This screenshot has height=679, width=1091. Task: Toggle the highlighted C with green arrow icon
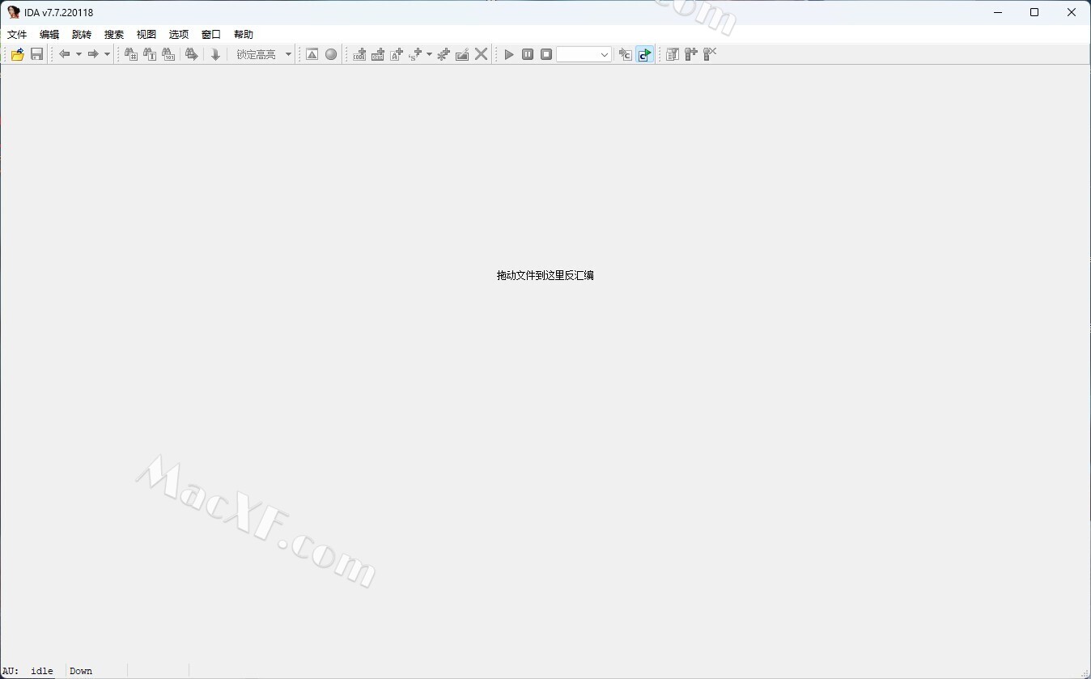644,54
